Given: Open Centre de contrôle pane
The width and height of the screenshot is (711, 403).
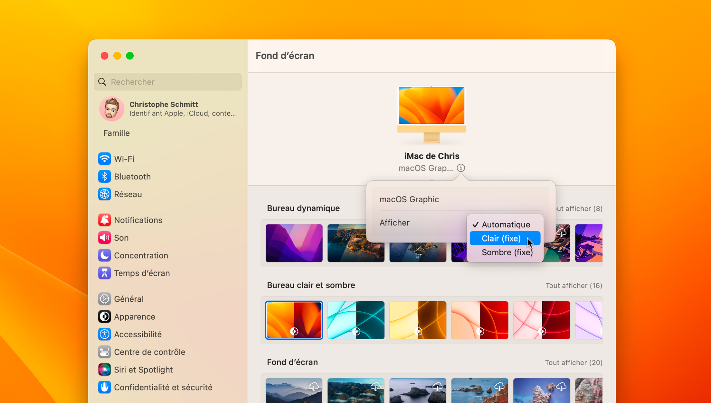Looking at the screenshot, I should coord(149,352).
